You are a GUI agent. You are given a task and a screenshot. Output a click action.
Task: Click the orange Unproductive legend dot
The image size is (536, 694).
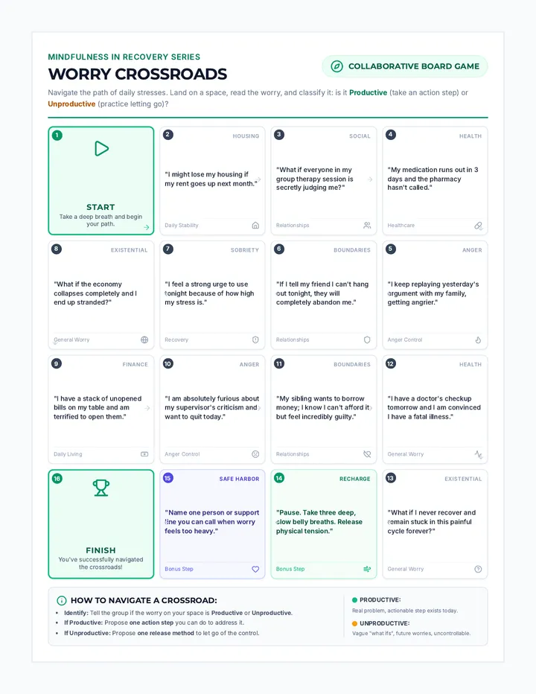[x=354, y=623]
